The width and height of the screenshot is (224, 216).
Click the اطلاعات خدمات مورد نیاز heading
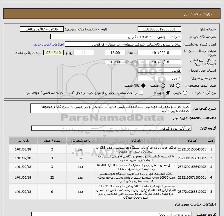point(195,204)
